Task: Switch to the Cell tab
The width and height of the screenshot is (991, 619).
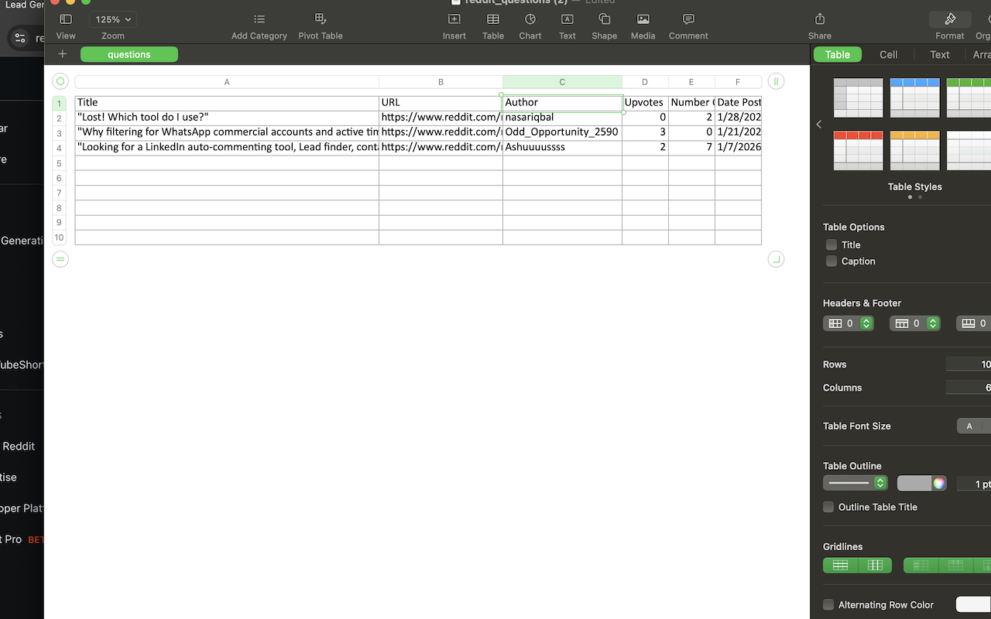Action: tap(888, 54)
